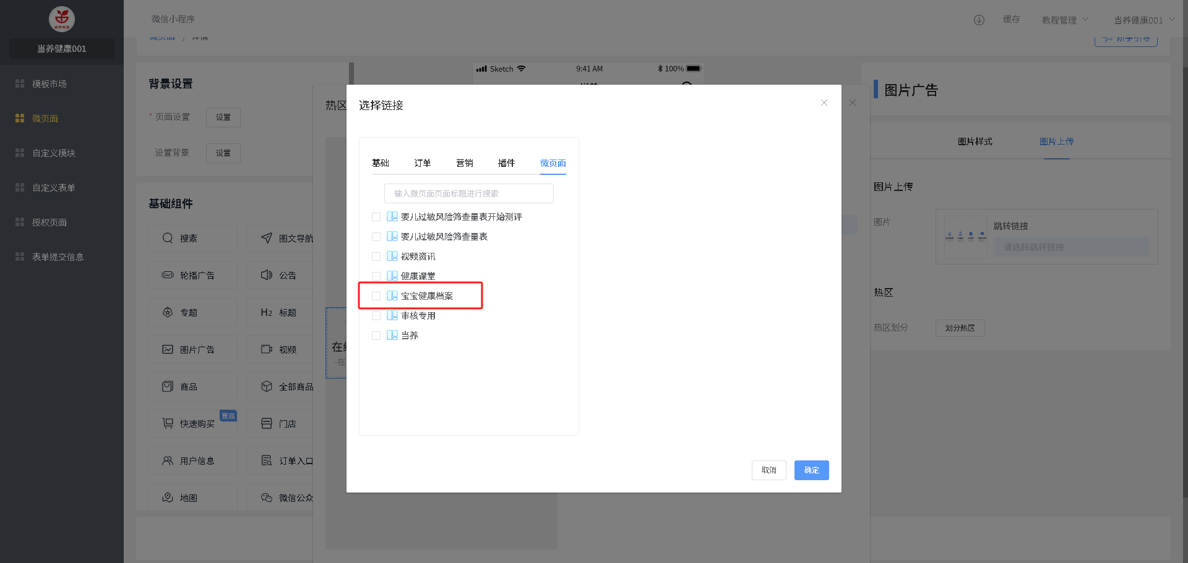The width and height of the screenshot is (1188, 563).
Task: Click the download icon in top bar
Action: click(x=979, y=20)
